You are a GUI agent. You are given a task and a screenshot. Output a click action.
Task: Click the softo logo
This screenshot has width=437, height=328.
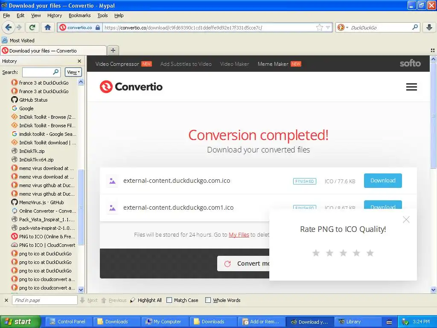click(410, 63)
